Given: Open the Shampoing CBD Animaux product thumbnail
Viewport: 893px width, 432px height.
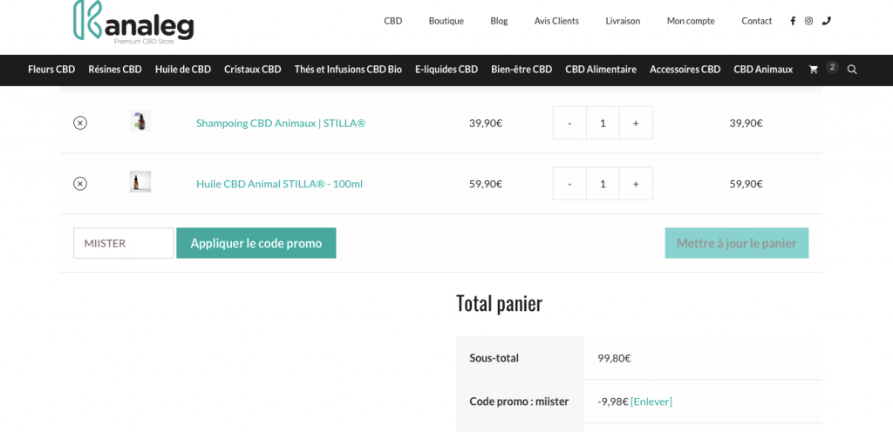Looking at the screenshot, I should click(x=140, y=121).
